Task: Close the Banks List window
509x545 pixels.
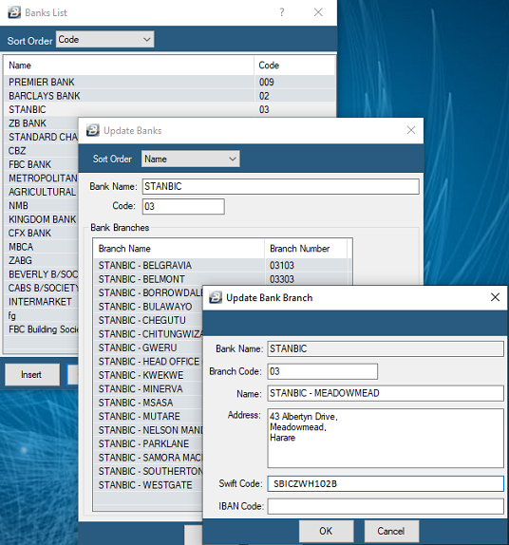Action: click(x=318, y=12)
